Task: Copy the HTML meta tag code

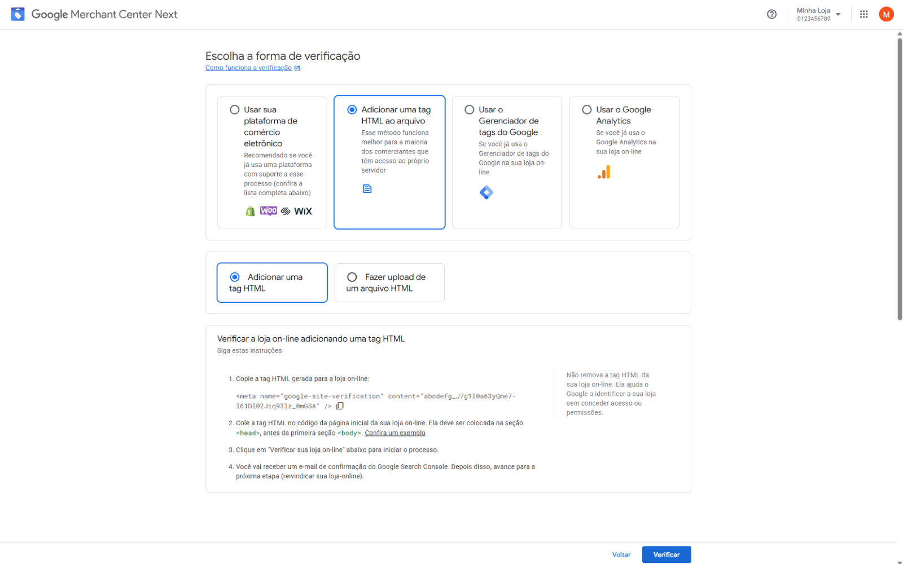Action: tap(340, 406)
